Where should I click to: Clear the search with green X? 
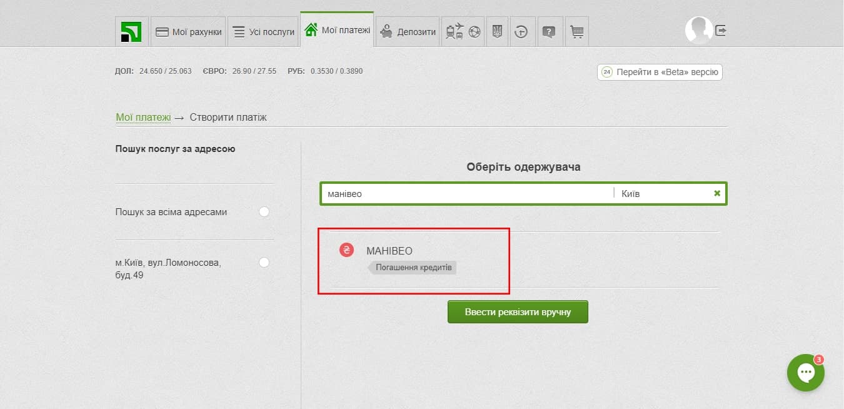[717, 194]
